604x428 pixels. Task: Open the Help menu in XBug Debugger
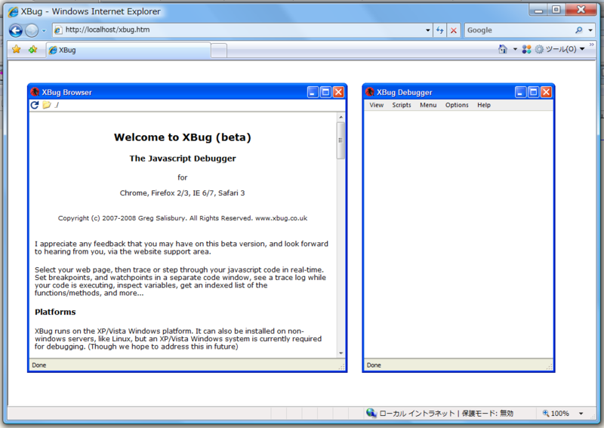click(484, 105)
